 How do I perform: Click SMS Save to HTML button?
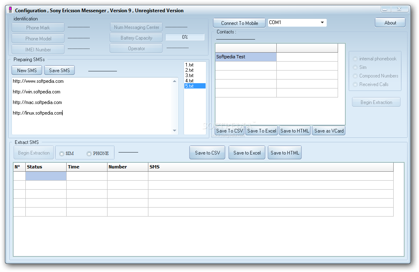285,153
